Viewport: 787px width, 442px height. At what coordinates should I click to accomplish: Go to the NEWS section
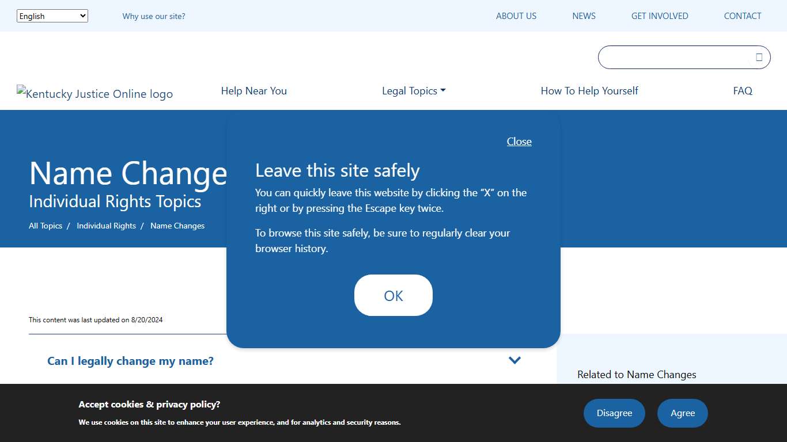(584, 16)
